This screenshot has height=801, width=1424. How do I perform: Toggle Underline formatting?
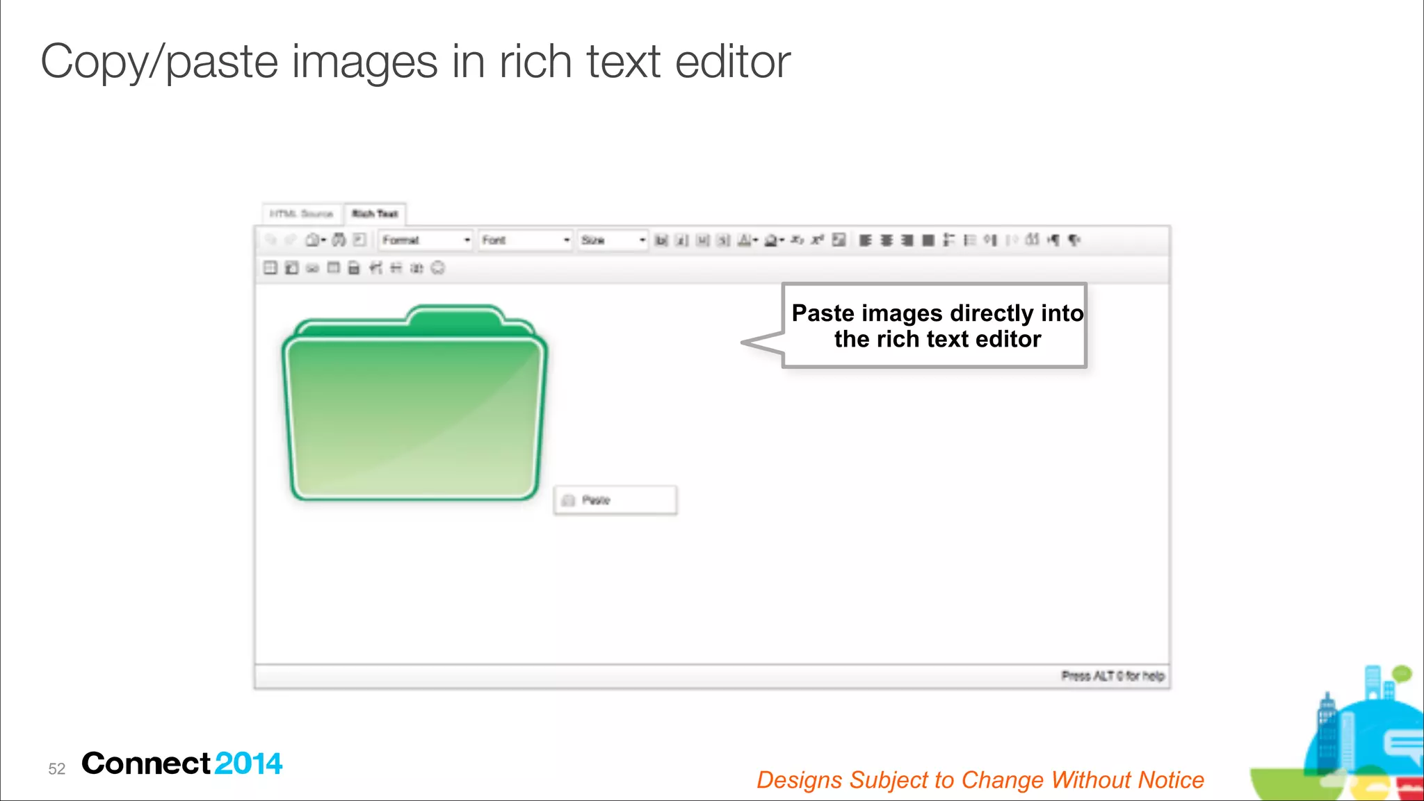coord(703,240)
